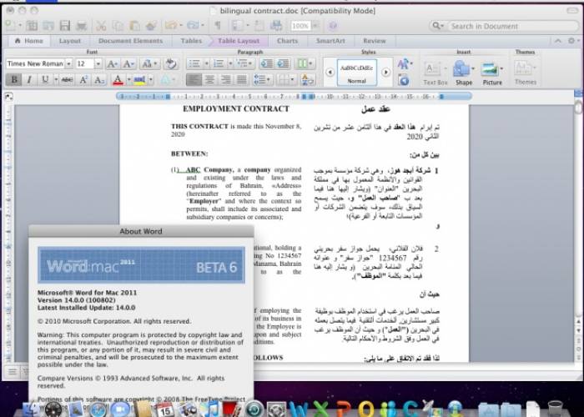584x417 pixels.
Task: Show previous styles with the left arrow
Action: click(330, 73)
